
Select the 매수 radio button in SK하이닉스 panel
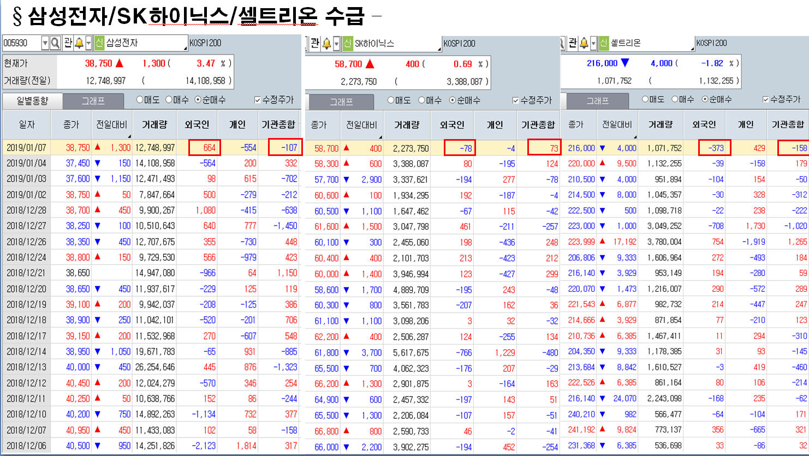coord(422,100)
